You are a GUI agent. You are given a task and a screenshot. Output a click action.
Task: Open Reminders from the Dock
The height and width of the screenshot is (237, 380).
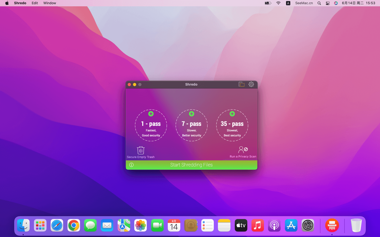pyautogui.click(x=207, y=225)
